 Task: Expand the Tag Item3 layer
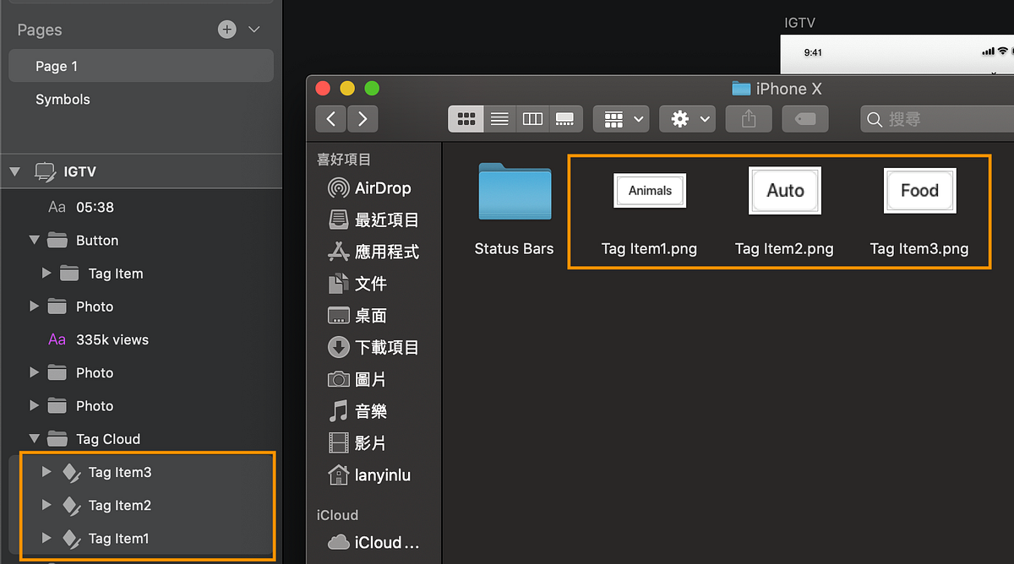coord(47,472)
